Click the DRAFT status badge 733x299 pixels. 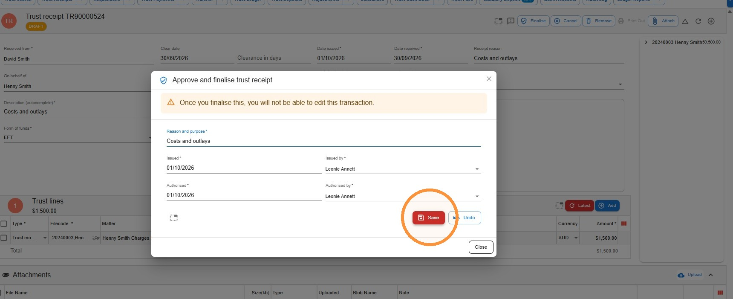coord(36,26)
